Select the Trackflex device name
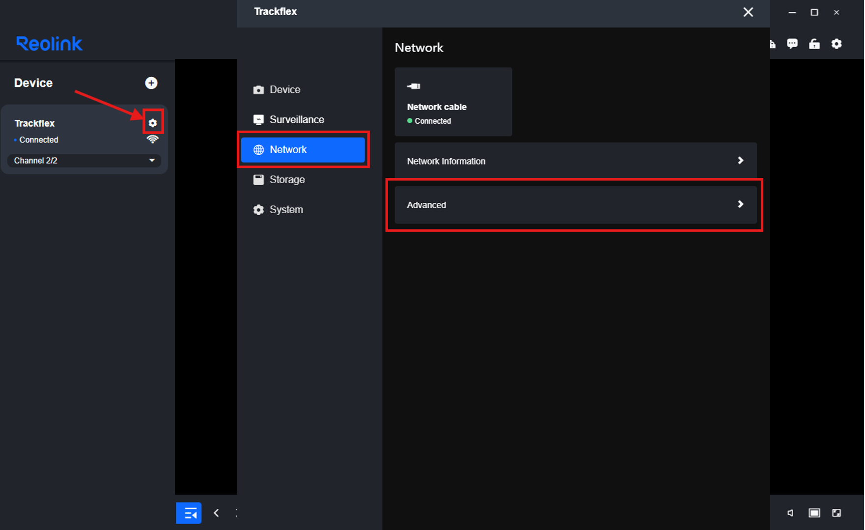Viewport: 865px width, 530px height. (x=34, y=123)
